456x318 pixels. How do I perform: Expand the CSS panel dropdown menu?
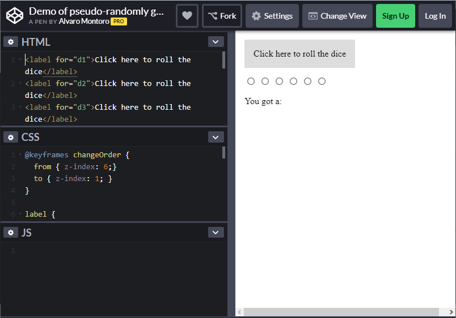coord(216,137)
